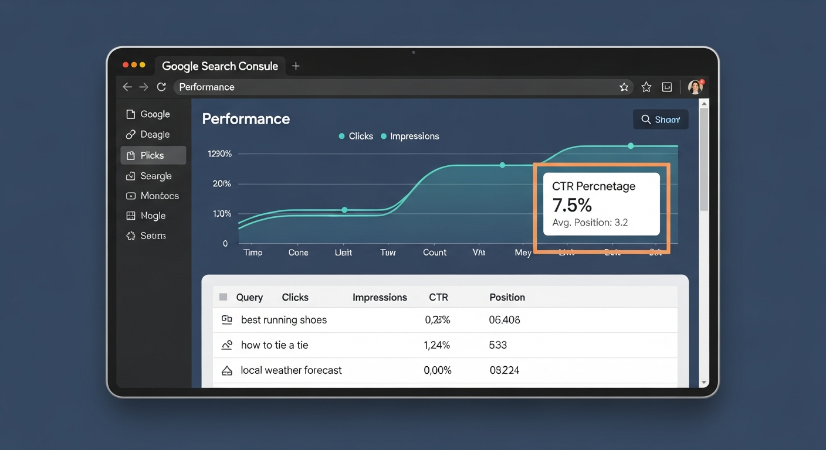Click the 'local weather forecast' query link
This screenshot has height=450, width=826.
click(x=291, y=370)
